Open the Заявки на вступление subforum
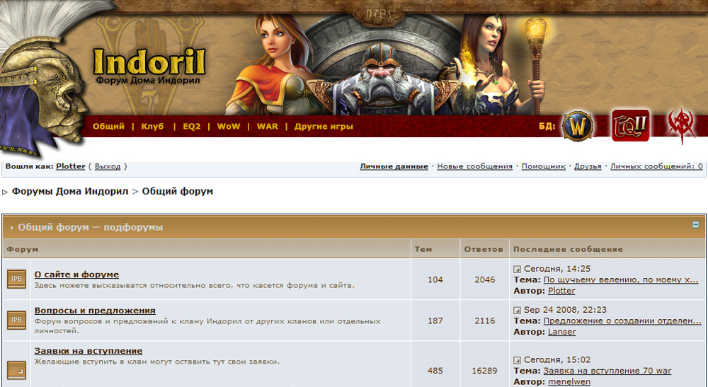This screenshot has width=708, height=387. coord(88,351)
